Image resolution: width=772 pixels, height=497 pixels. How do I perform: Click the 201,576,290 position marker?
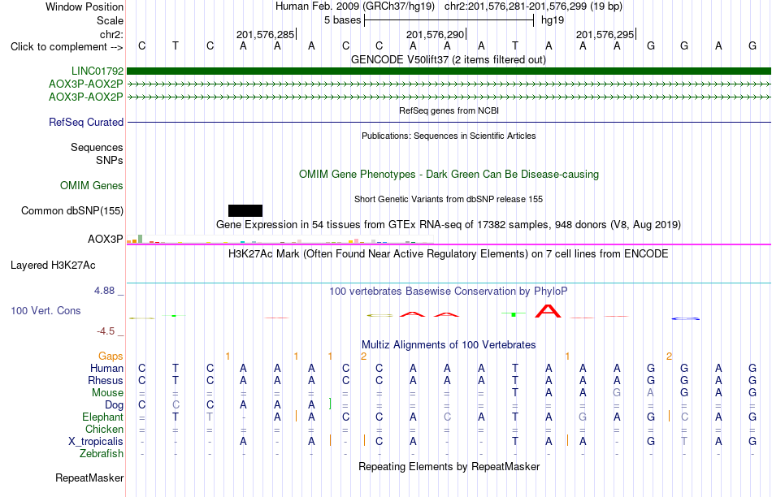pyautogui.click(x=436, y=34)
